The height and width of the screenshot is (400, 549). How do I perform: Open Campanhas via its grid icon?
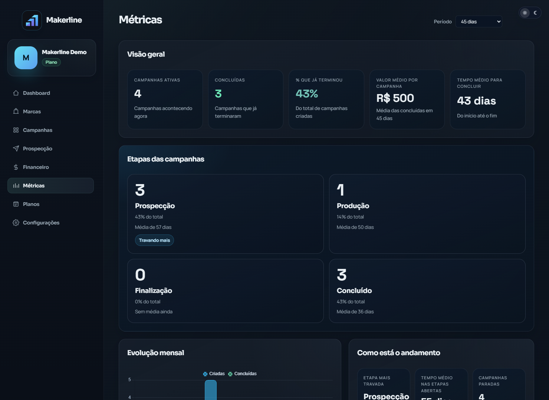16,130
